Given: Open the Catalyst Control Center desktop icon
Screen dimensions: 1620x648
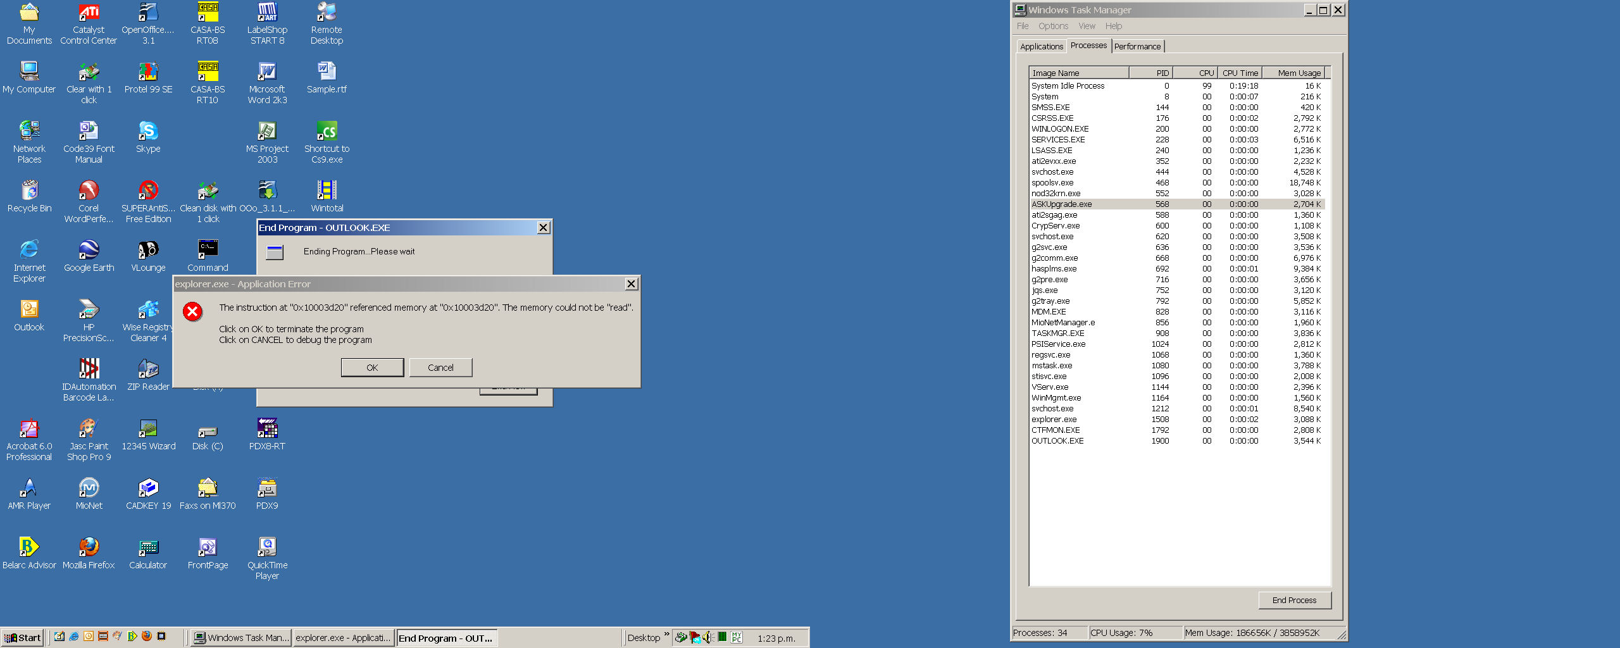Looking at the screenshot, I should point(89,24).
